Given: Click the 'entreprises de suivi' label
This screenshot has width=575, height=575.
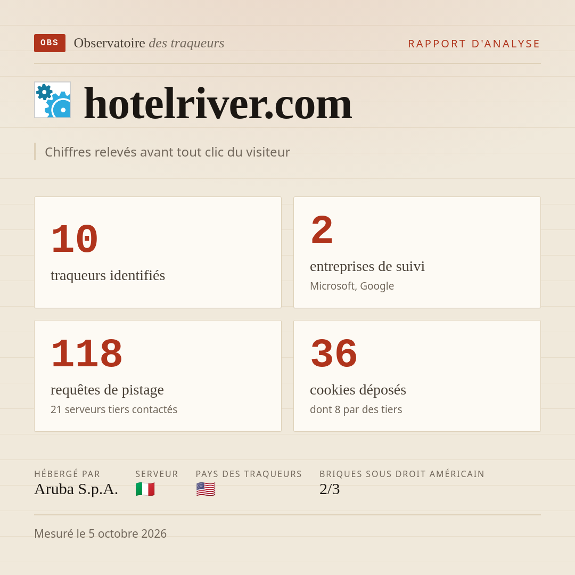Looking at the screenshot, I should pos(367,266).
